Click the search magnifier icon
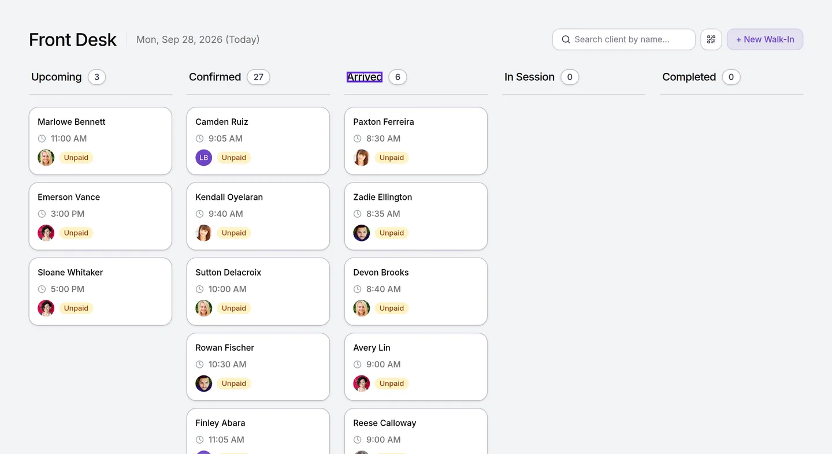This screenshot has width=832, height=454. 566,39
